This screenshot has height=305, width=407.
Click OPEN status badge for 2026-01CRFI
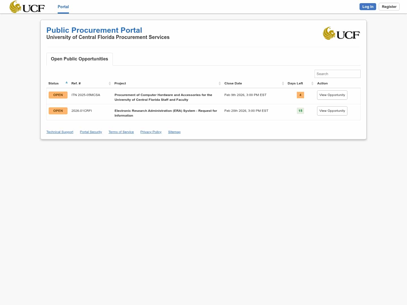click(58, 111)
